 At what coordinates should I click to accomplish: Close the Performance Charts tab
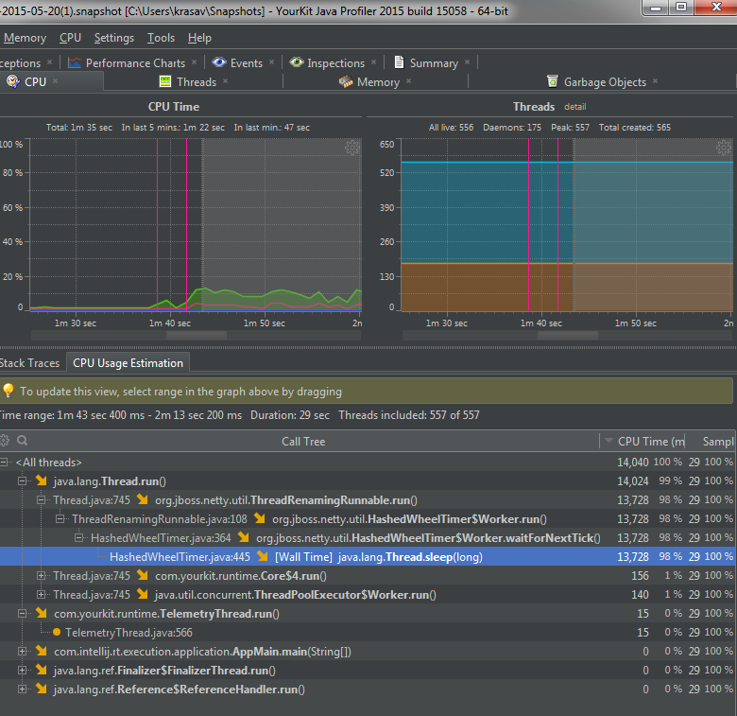[195, 62]
